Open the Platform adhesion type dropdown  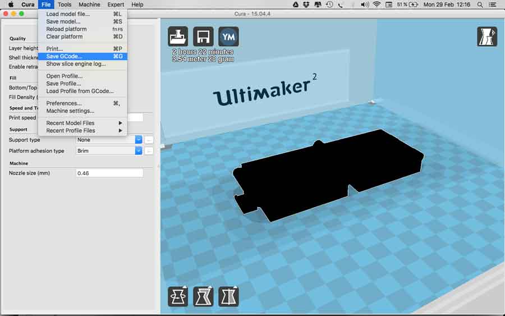tap(109, 151)
